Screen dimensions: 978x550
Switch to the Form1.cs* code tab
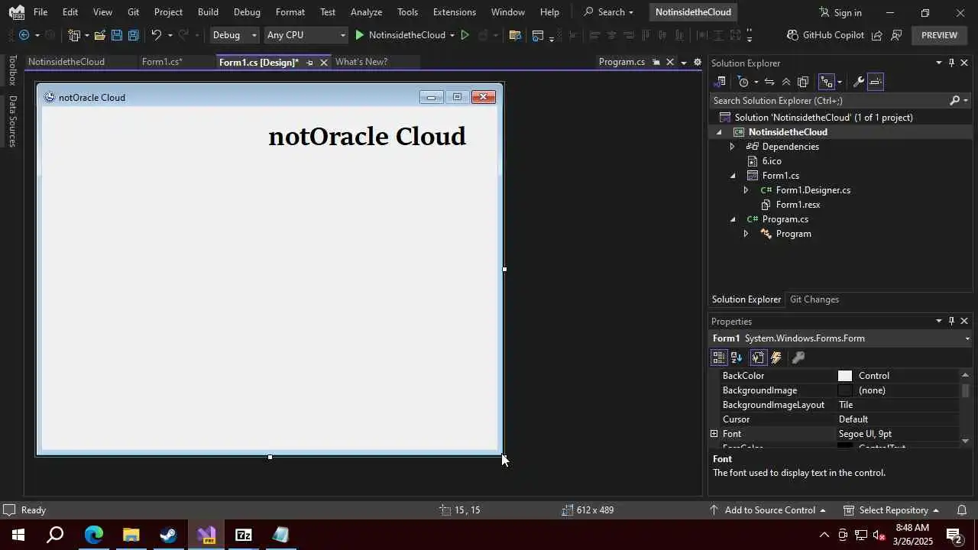(162, 62)
